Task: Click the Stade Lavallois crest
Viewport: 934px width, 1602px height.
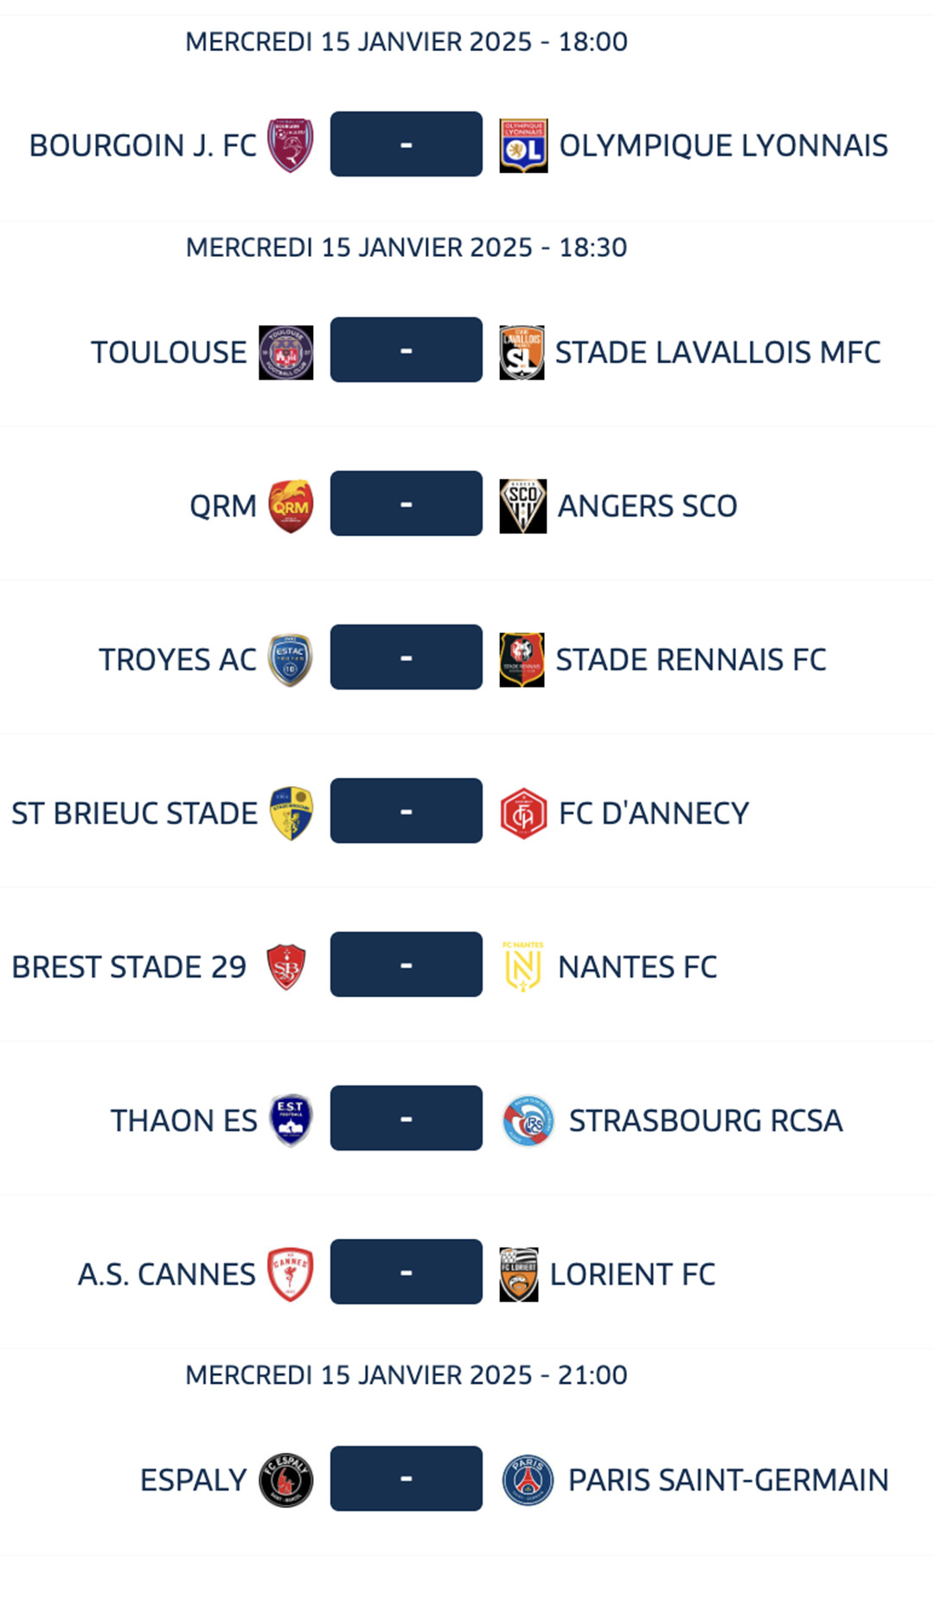Action: click(x=522, y=352)
